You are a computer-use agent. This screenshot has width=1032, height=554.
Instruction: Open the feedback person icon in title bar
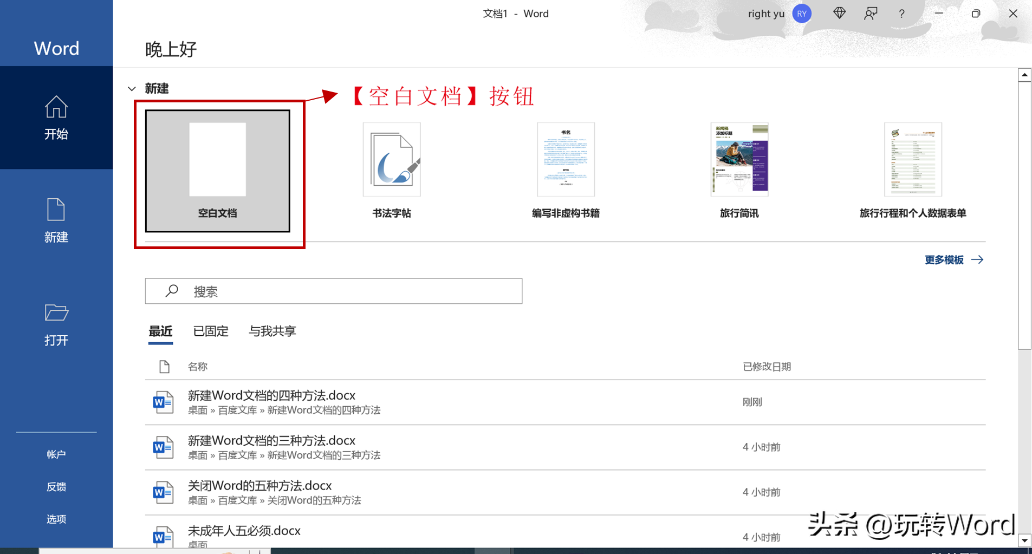871,14
